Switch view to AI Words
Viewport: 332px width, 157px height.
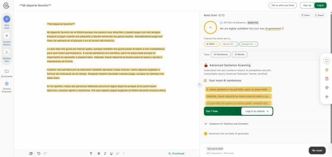[x=239, y=54]
